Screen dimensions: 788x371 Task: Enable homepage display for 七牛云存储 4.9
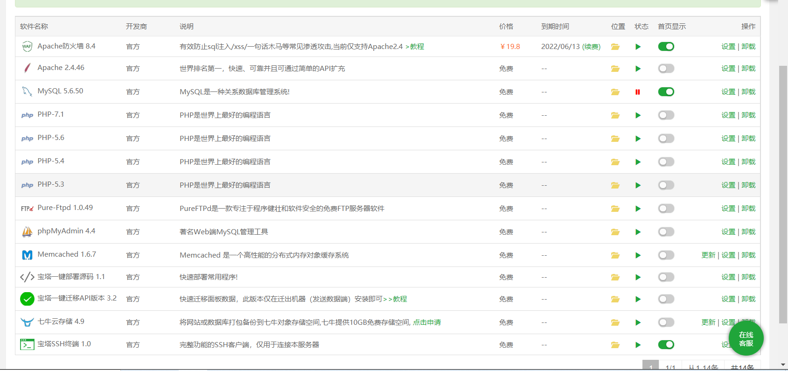[666, 322]
